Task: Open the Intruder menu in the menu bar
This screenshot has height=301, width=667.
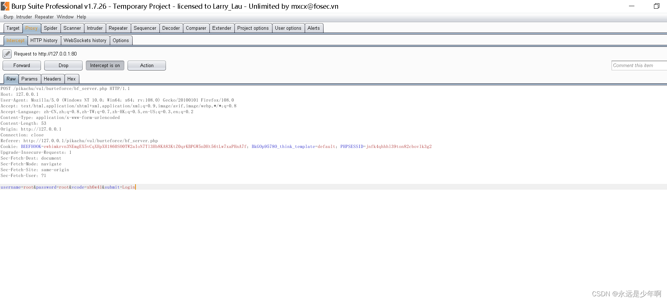Action: coord(24,17)
